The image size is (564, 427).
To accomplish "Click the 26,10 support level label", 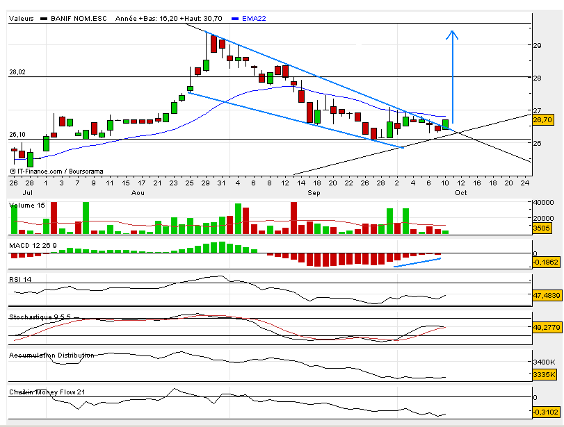I will pos(17,134).
